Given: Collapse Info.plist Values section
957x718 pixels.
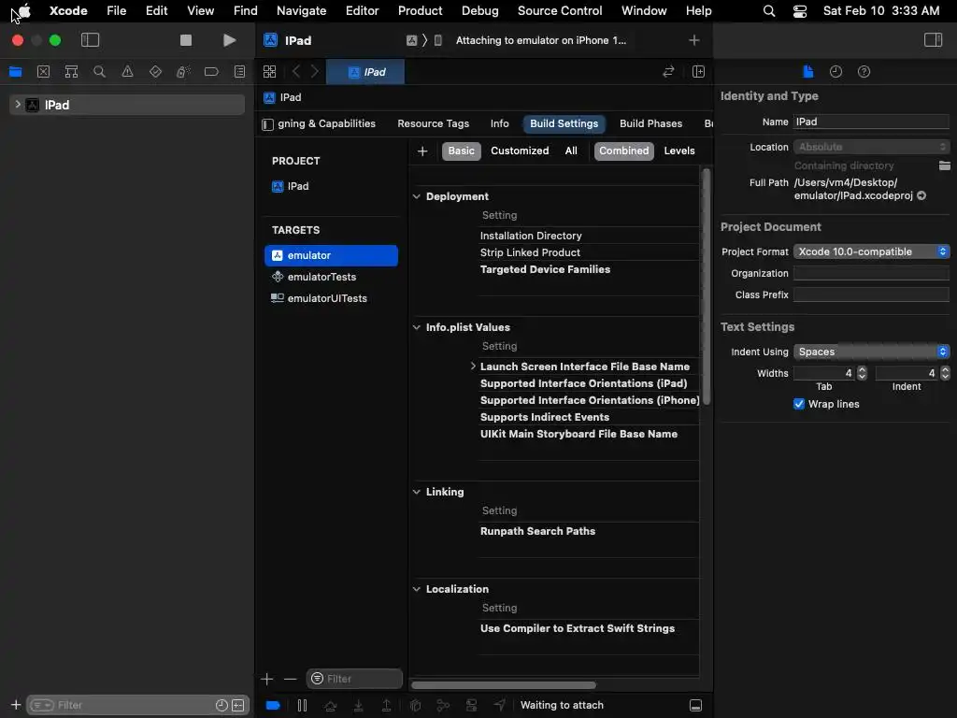Looking at the screenshot, I should coord(416,327).
